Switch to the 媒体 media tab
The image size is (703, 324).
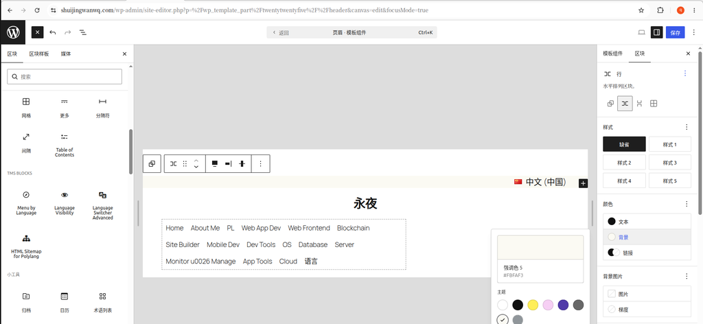click(66, 54)
